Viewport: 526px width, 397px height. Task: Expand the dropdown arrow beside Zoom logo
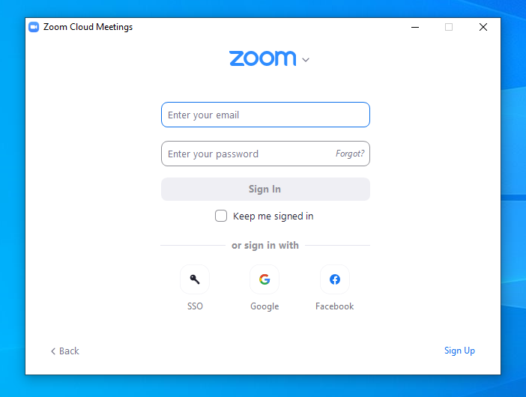point(306,60)
